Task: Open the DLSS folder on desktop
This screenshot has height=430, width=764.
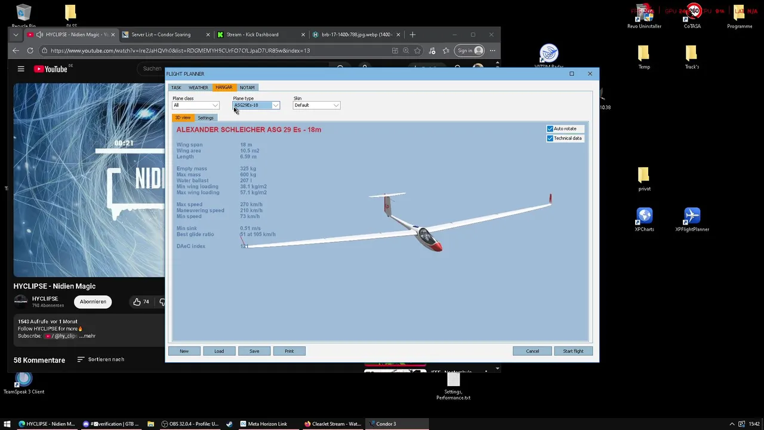Action: (x=71, y=16)
